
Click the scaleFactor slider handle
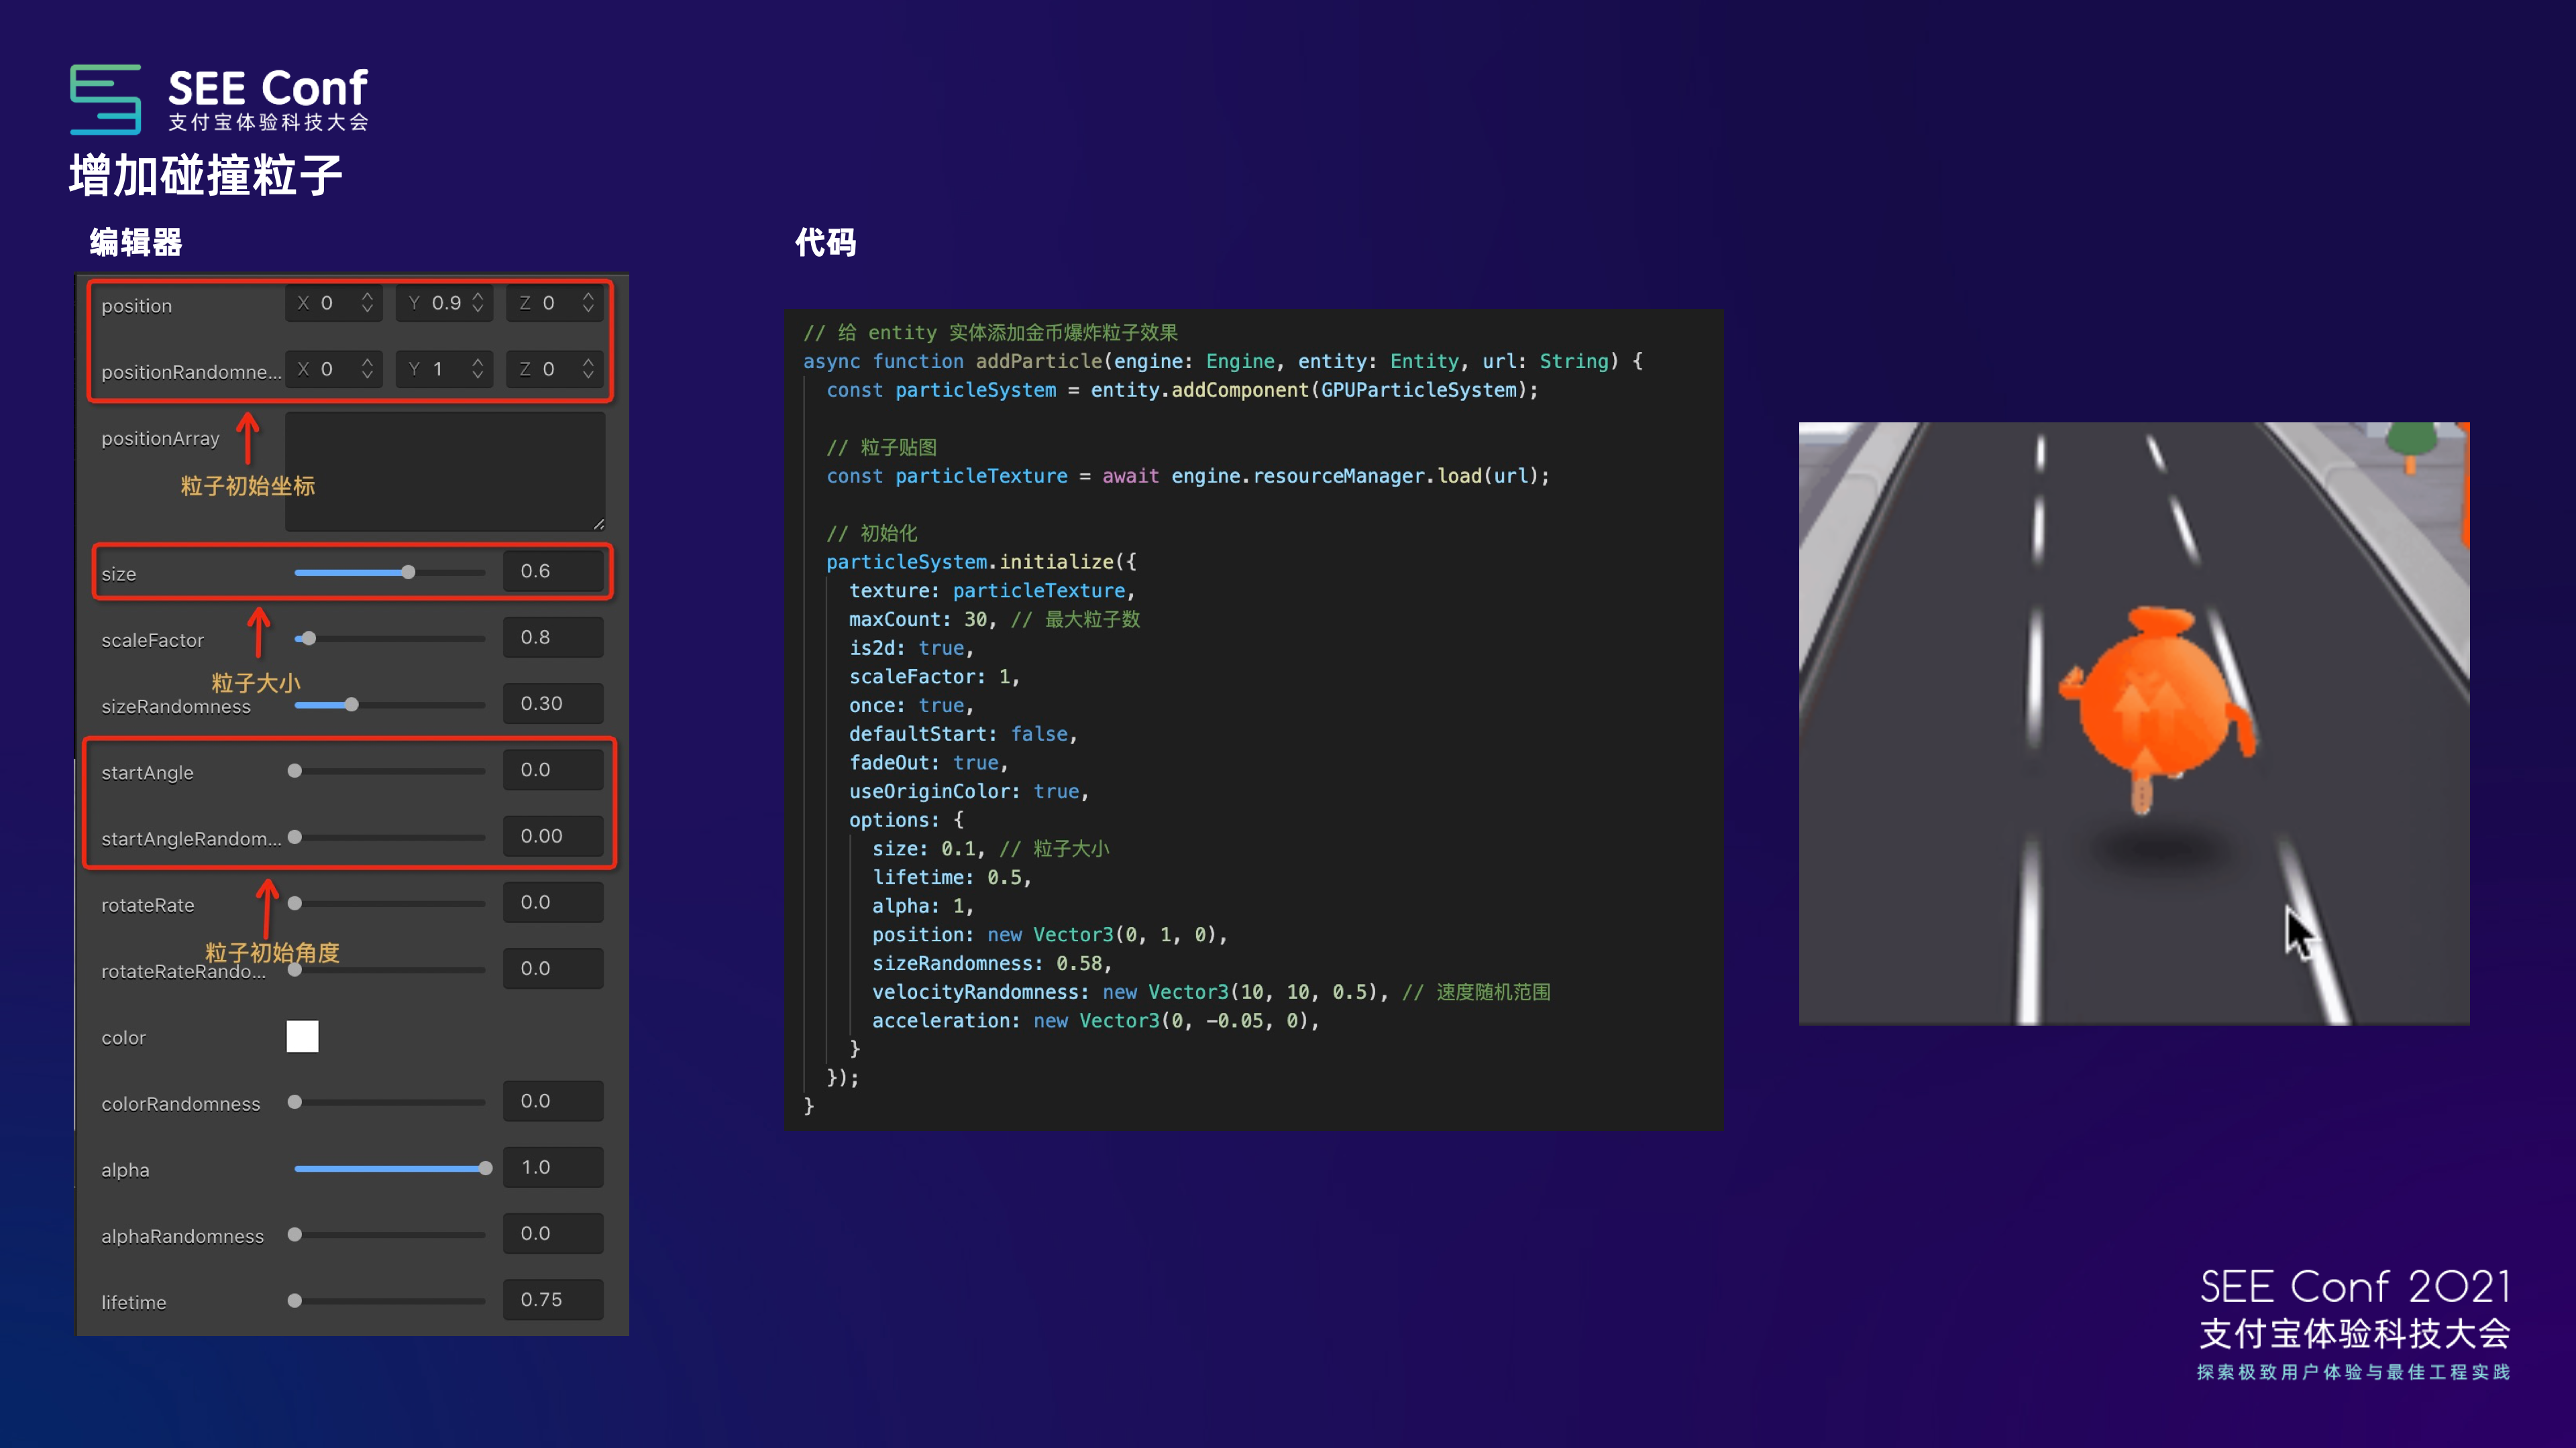(x=309, y=639)
